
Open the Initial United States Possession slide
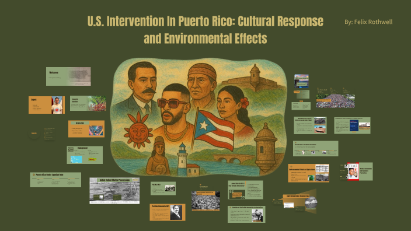[x=114, y=191]
